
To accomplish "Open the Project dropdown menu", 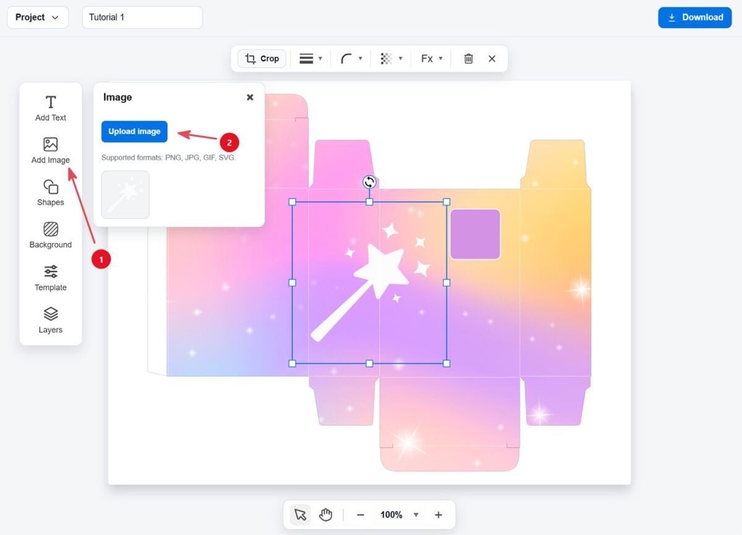I will (38, 17).
